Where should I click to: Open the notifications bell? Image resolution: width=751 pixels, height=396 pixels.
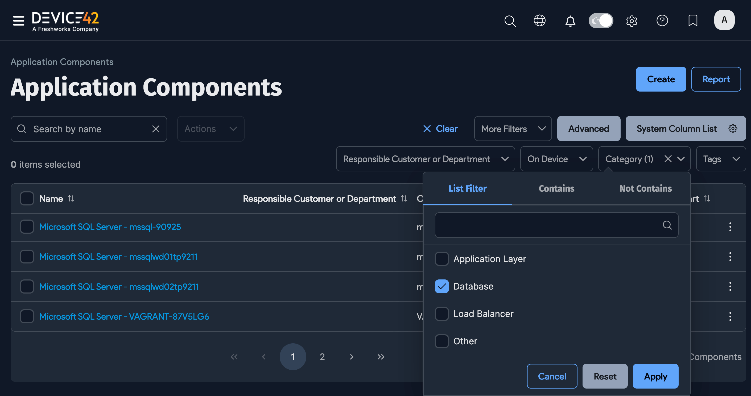click(x=571, y=20)
